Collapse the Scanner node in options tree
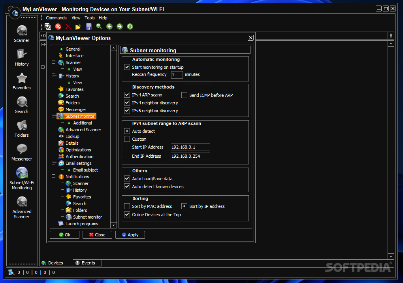The width and height of the screenshot is (403, 283). coord(54,62)
